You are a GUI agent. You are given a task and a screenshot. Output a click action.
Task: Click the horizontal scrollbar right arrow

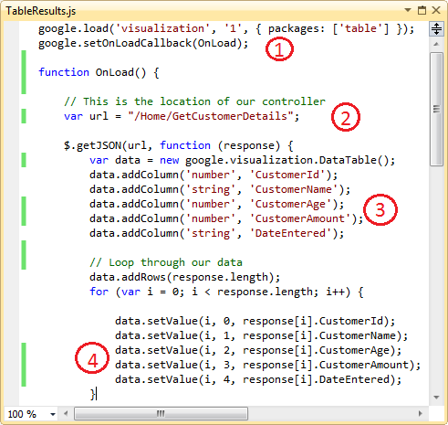(x=421, y=414)
